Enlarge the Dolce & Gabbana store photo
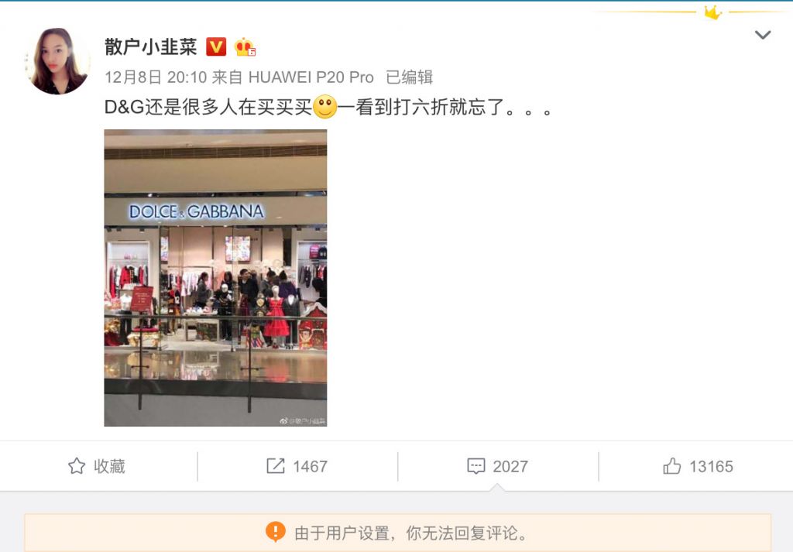The width and height of the screenshot is (793, 552). (215, 278)
